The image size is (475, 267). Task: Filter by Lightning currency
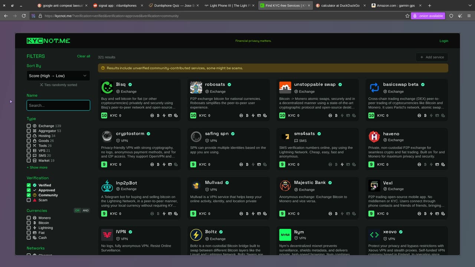coord(29,228)
